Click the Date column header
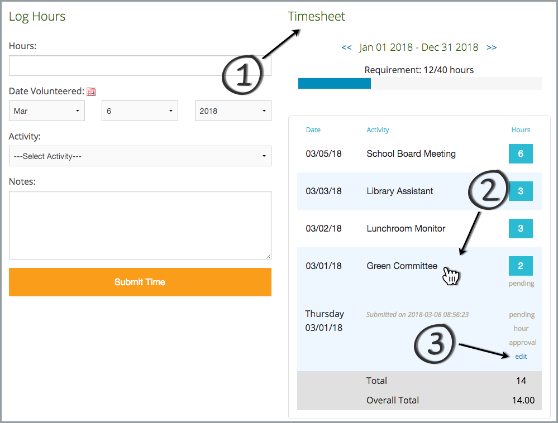Image resolution: width=558 pixels, height=423 pixels. pyautogui.click(x=313, y=129)
